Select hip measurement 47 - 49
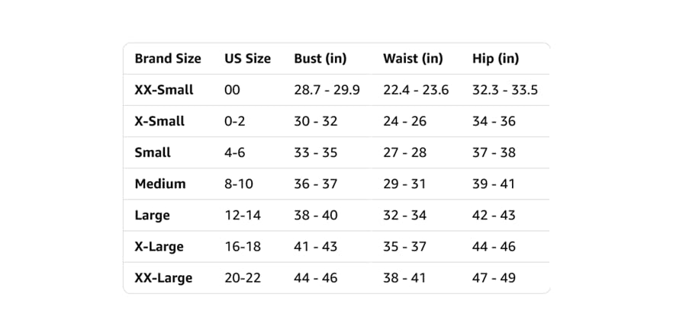Viewport: 673px width, 336px height. tap(494, 278)
